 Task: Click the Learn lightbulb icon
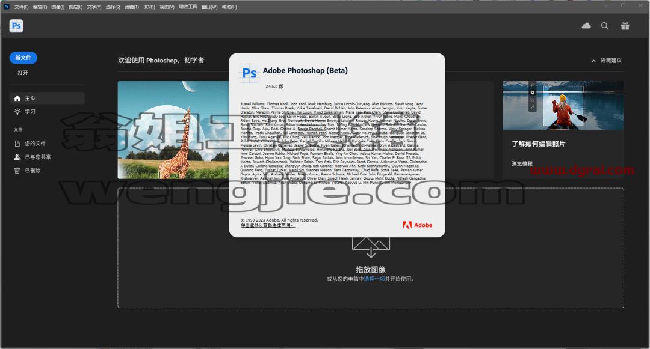point(17,112)
